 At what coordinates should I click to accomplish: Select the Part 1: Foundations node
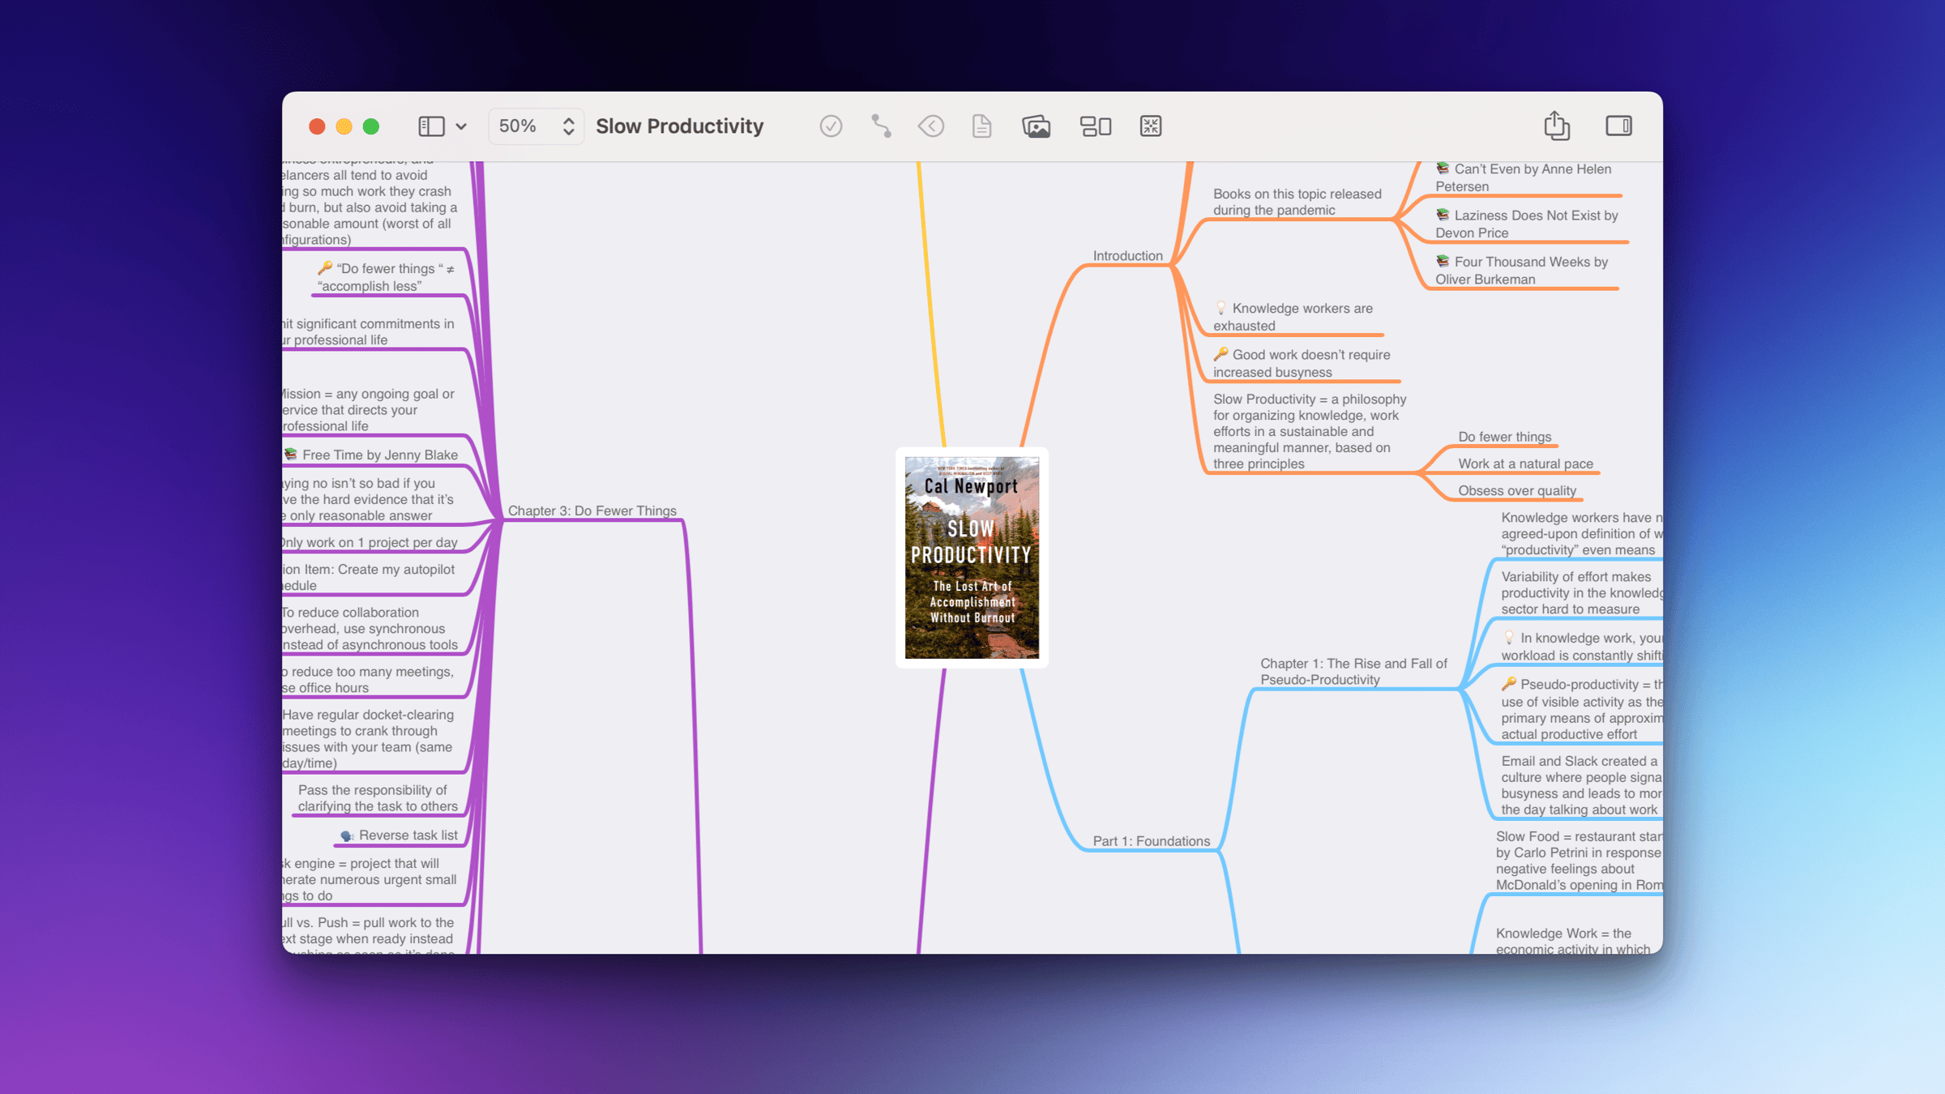point(1151,841)
